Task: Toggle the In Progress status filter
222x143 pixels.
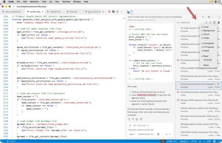Action: [x=208, y=47]
